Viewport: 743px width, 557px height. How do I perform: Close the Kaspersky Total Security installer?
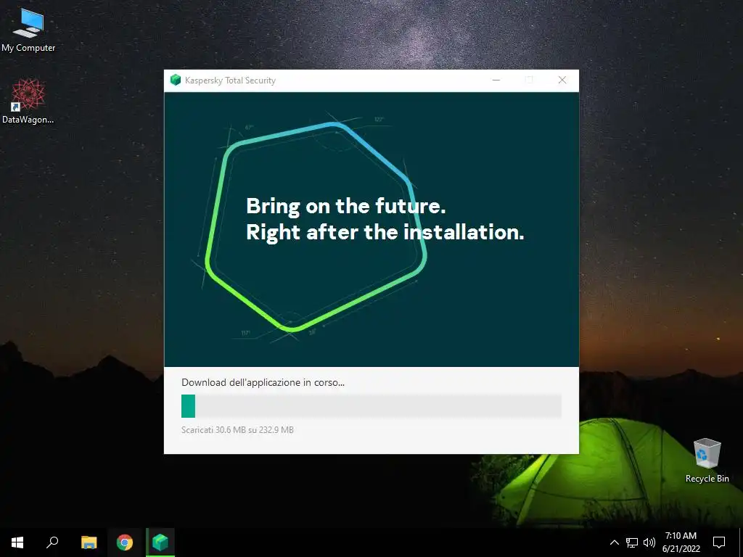click(562, 80)
